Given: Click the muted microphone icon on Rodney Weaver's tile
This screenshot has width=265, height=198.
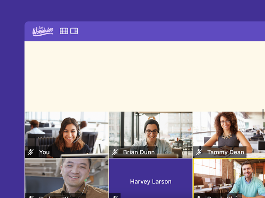Looking at the screenshot, I should [31, 197].
